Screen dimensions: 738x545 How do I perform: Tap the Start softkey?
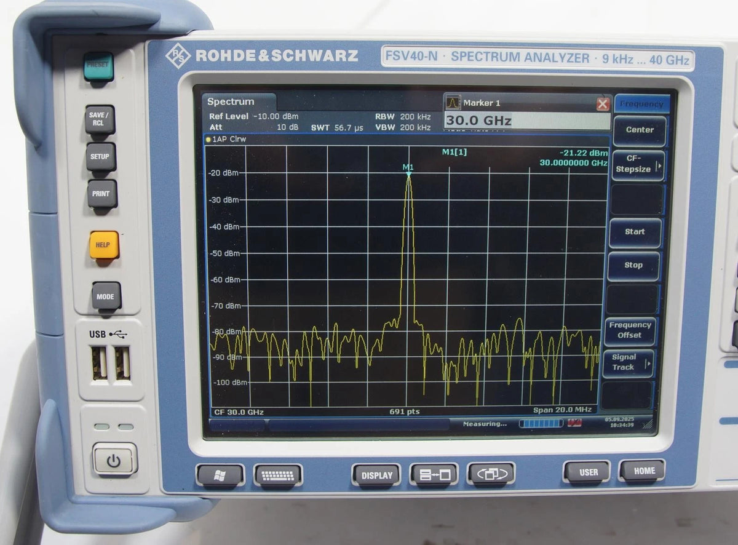(x=635, y=232)
